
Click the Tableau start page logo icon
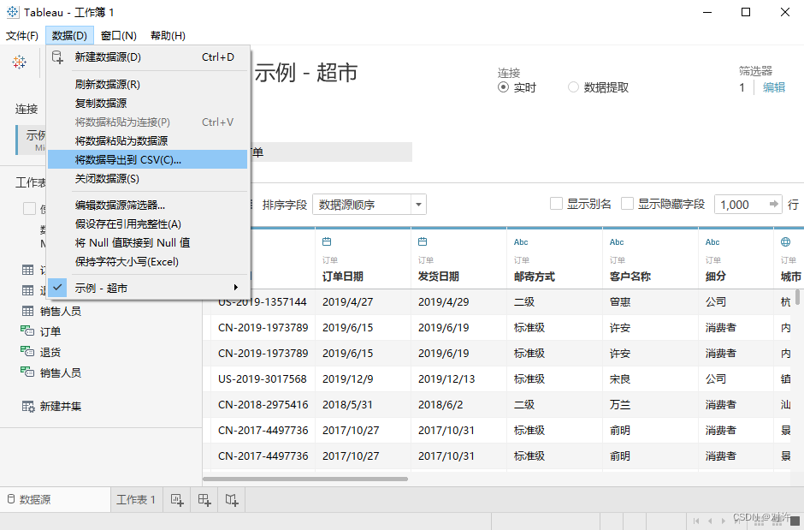(x=20, y=63)
